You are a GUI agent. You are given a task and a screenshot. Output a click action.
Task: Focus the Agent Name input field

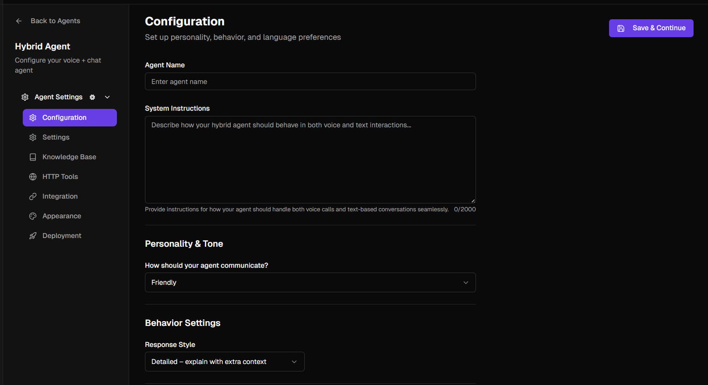[310, 82]
